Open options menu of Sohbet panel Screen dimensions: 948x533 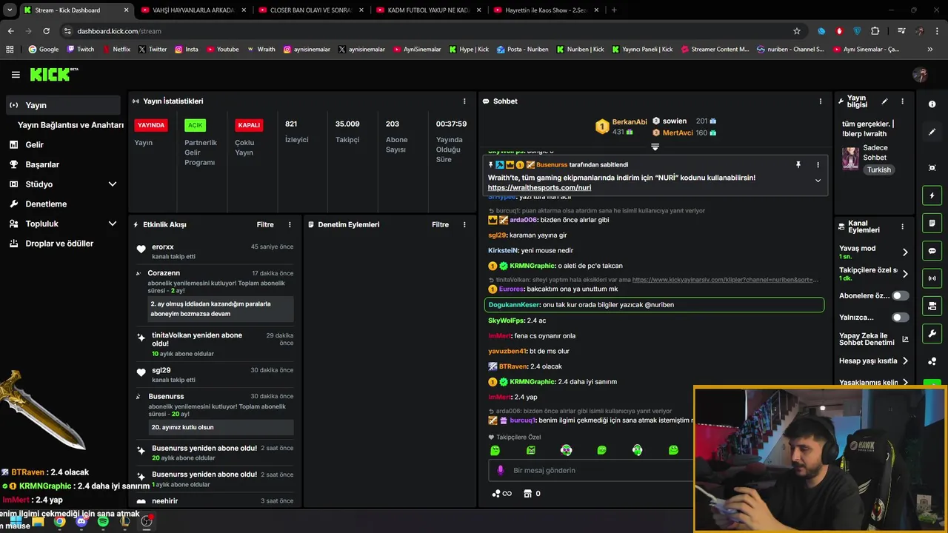[x=820, y=101]
